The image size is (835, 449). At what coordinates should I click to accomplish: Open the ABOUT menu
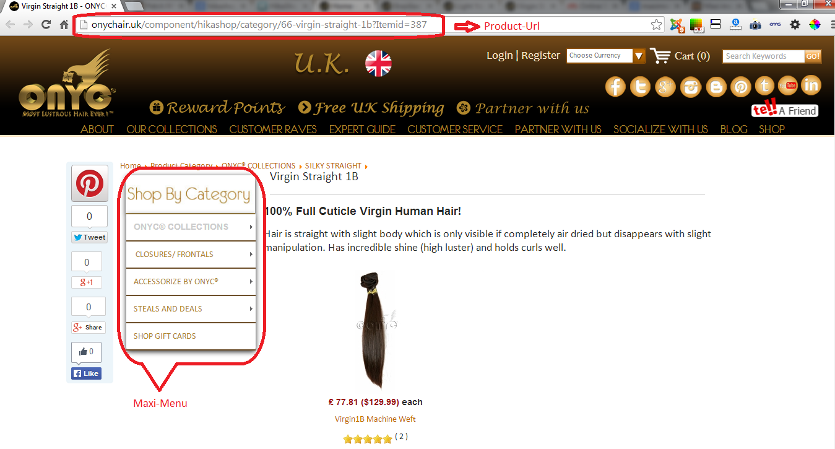[x=97, y=129]
